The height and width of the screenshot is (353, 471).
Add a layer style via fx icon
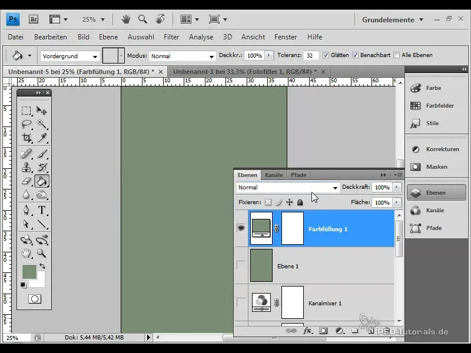[307, 331]
